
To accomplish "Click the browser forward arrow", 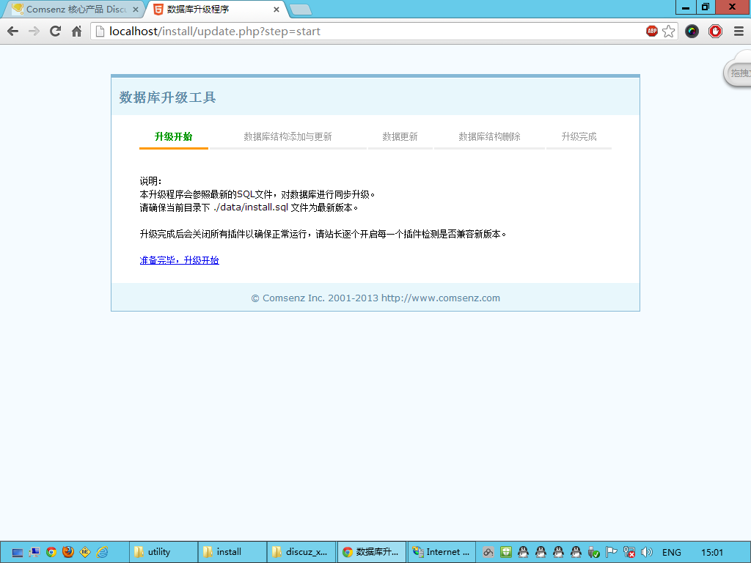I will (34, 32).
